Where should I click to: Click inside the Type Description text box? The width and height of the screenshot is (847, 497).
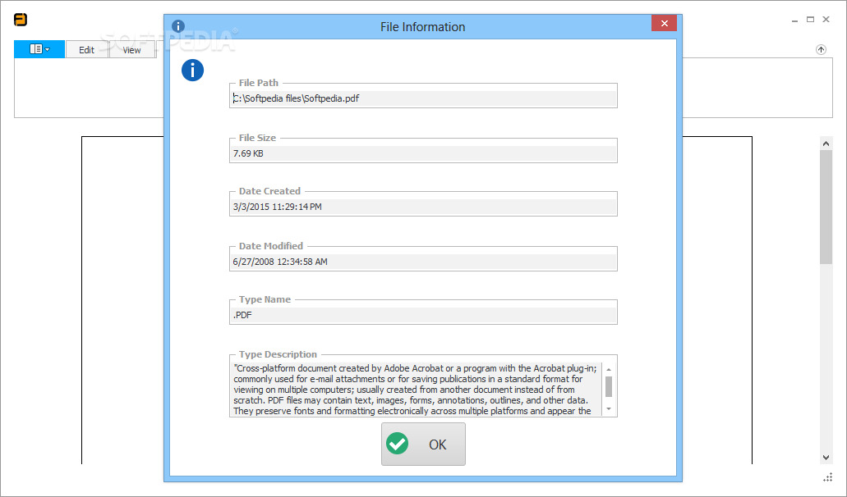[416, 390]
